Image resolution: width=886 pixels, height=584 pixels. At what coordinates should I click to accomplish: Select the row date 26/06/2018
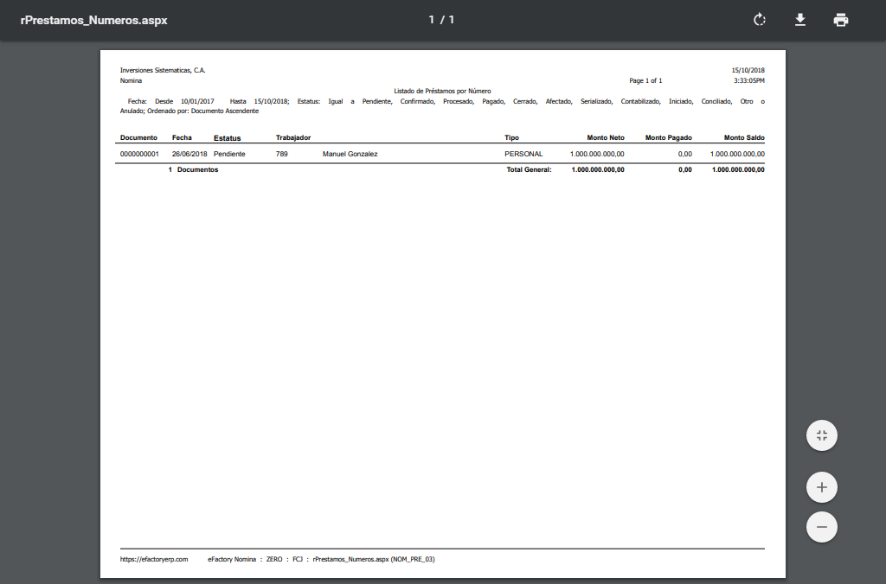pos(189,154)
